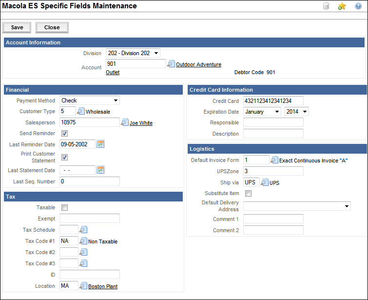Open Tax Schedule lookup icon
The height and width of the screenshot is (300, 368).
[x=83, y=230]
